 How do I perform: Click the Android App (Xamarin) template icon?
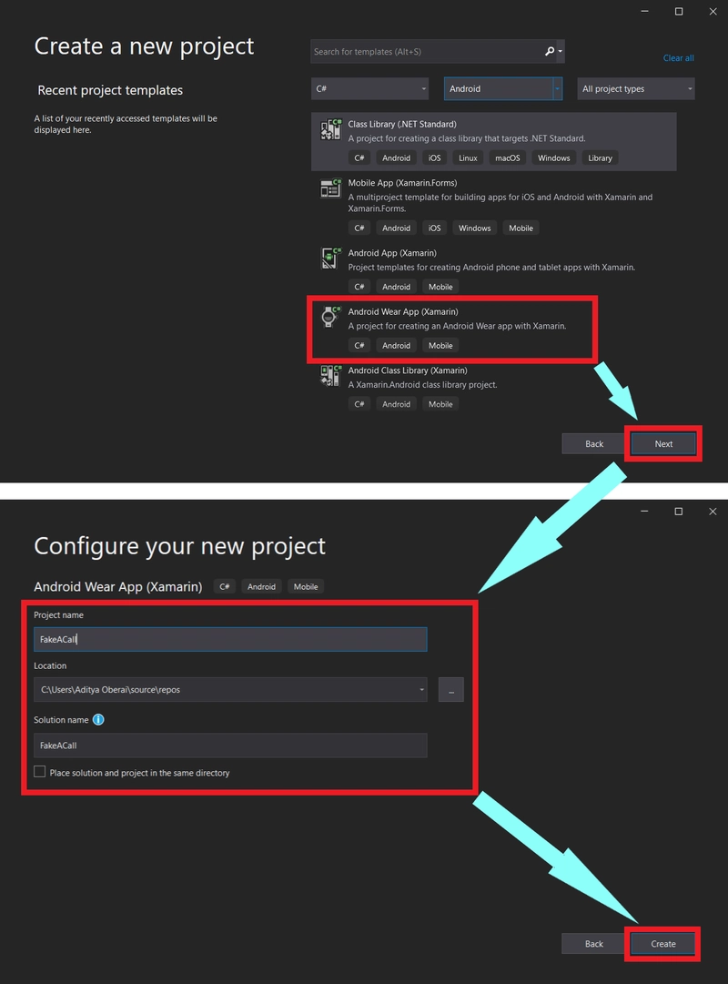coord(330,258)
